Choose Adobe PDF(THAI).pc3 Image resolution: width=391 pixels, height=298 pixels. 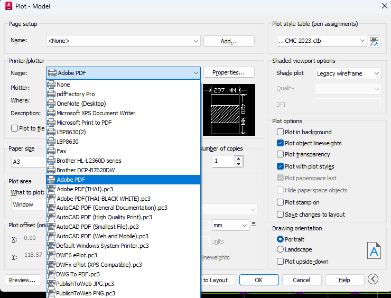[124, 189]
